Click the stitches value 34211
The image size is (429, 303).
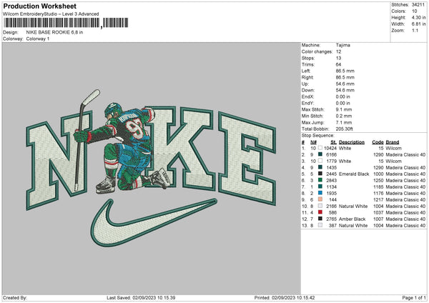pyautogui.click(x=418, y=5)
